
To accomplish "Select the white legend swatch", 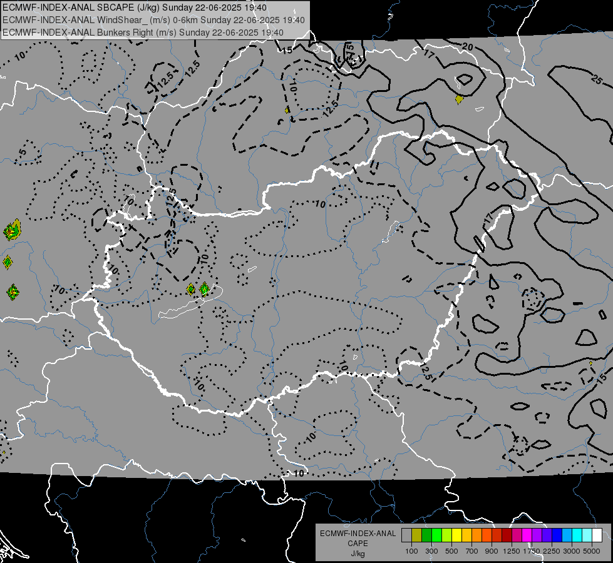I will 597,535.
